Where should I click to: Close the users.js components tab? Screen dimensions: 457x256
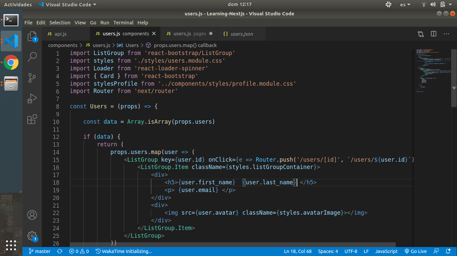[x=154, y=34]
